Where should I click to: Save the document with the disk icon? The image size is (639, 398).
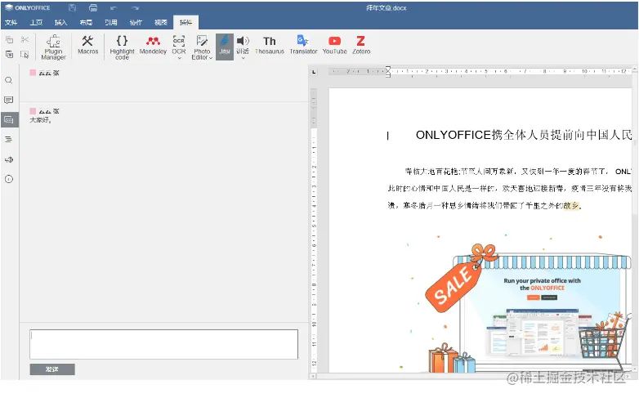pos(72,7)
